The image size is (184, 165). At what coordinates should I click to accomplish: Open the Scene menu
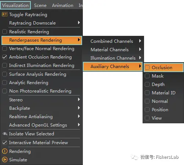[40, 5]
